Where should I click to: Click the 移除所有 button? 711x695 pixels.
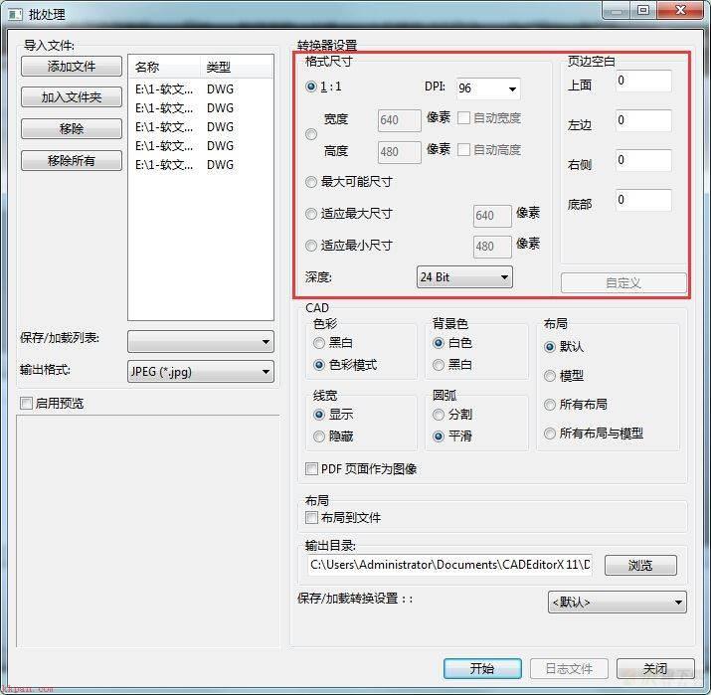coord(72,160)
